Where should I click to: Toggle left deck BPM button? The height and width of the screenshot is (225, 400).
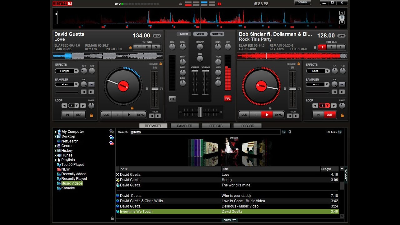(x=157, y=36)
